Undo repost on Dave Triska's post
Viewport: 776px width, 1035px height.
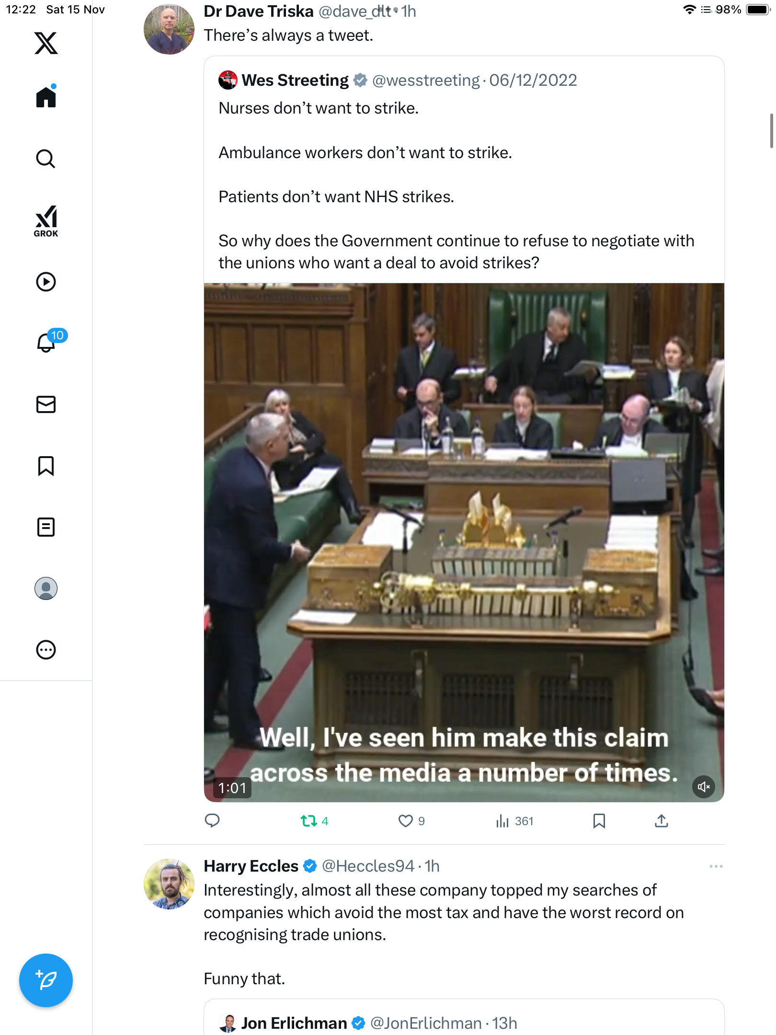309,821
